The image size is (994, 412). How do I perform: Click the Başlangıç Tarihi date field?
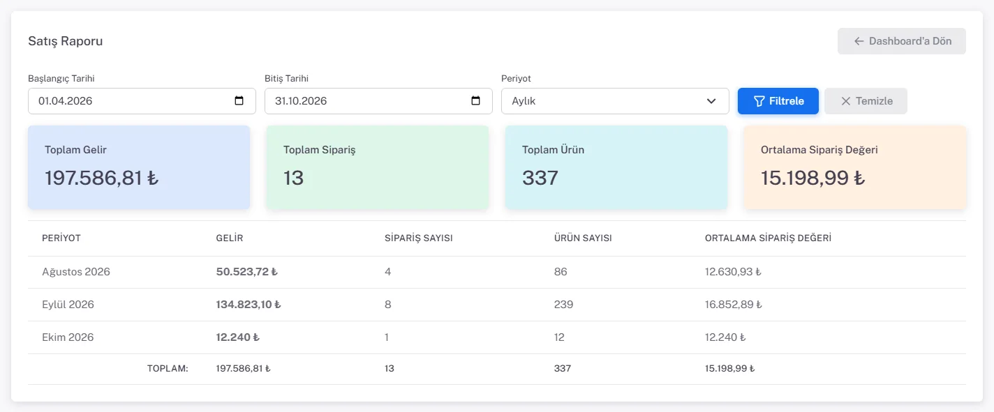point(142,101)
